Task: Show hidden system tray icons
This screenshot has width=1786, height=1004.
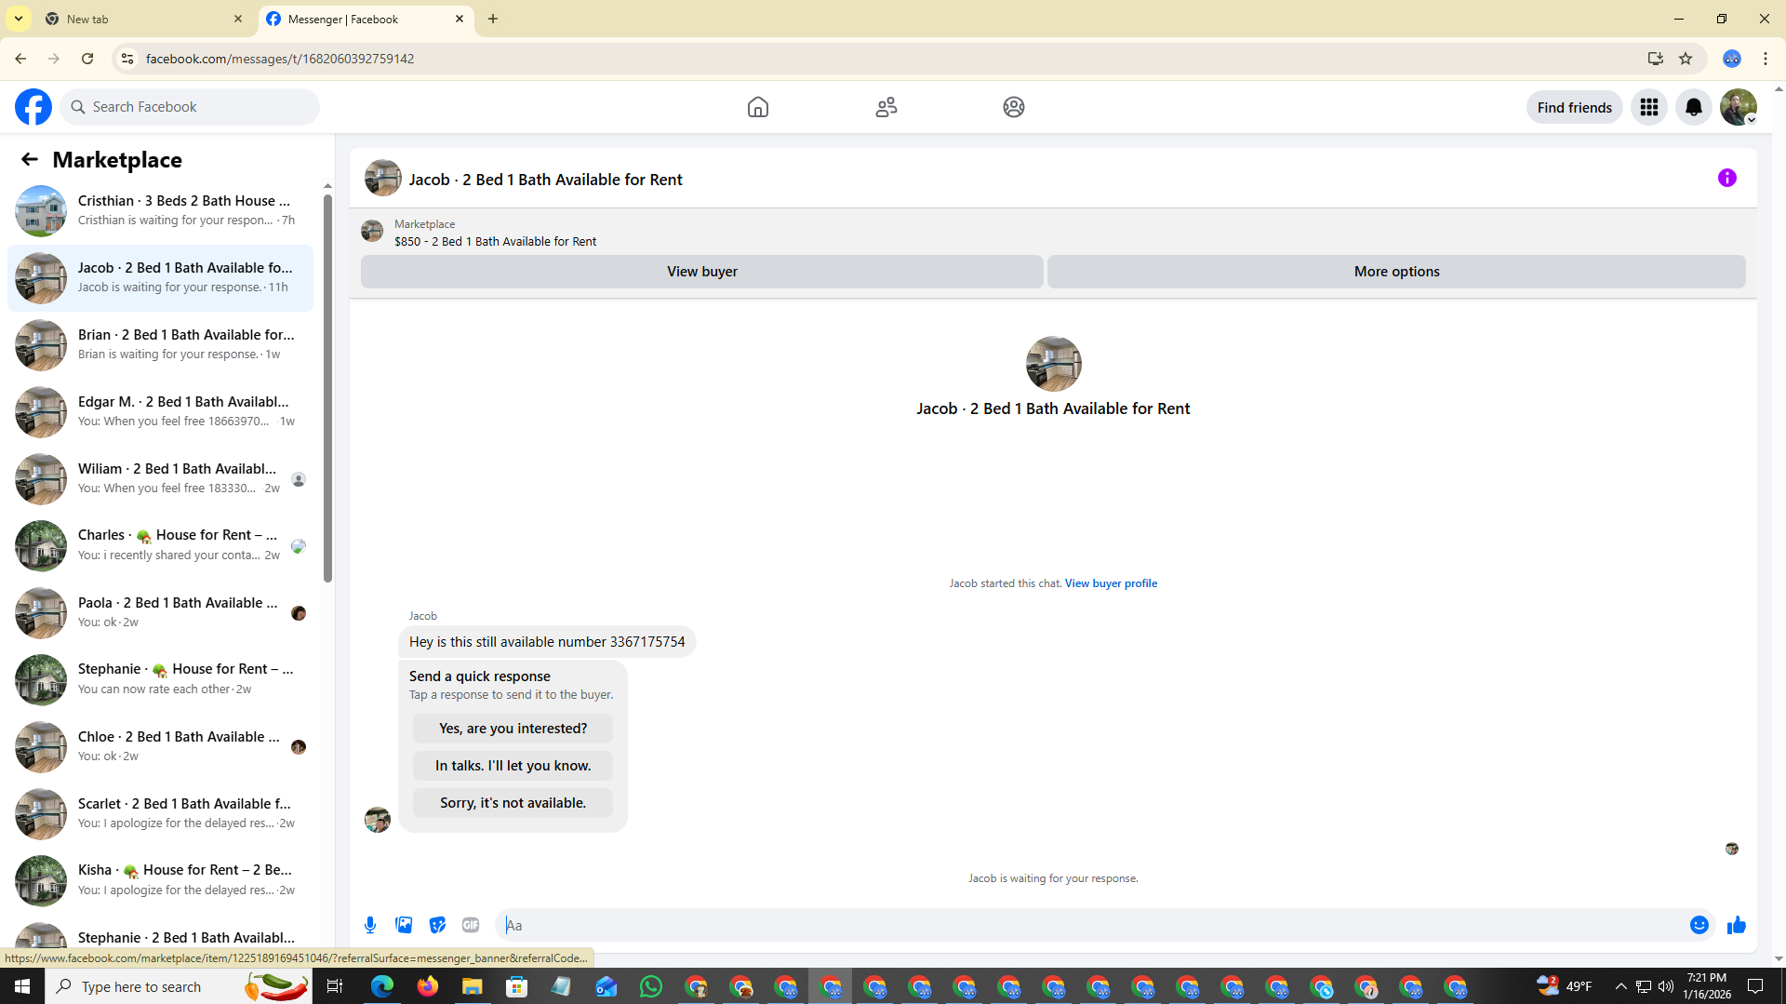Action: tap(1620, 986)
